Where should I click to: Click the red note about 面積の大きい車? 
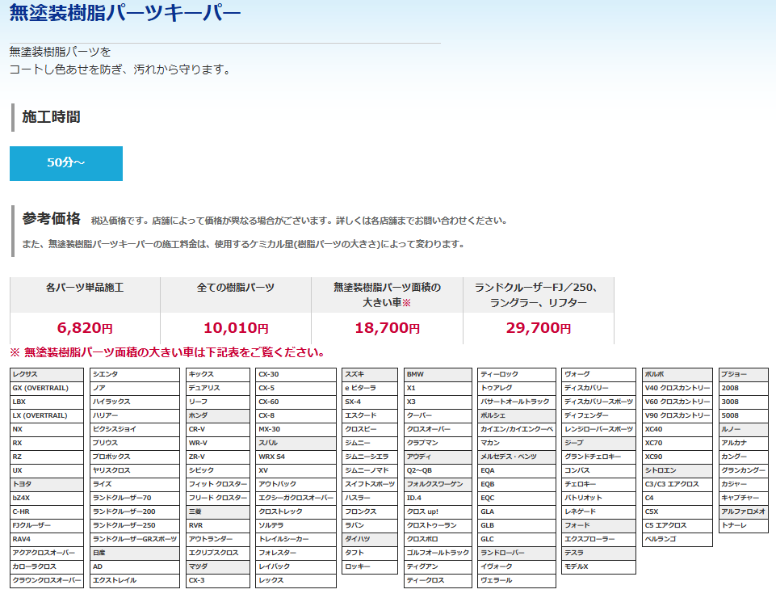tap(167, 352)
